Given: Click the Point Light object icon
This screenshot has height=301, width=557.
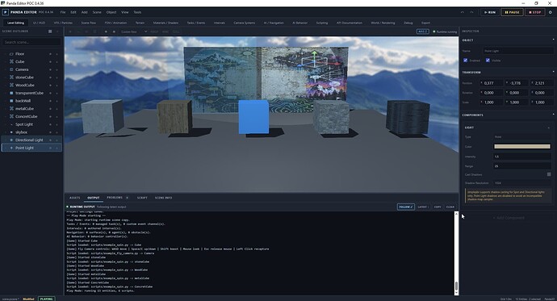Looking at the screenshot, I should click(x=11, y=148).
